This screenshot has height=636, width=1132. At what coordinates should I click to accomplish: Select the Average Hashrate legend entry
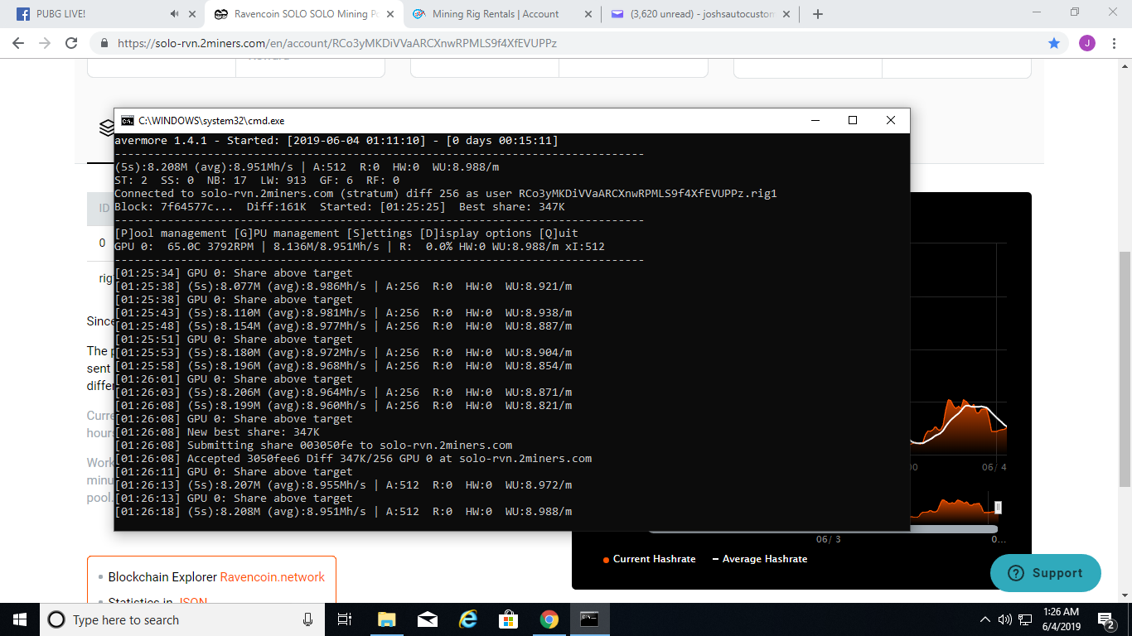pos(760,559)
